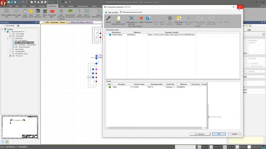Click the Cancel button
Screen dimensions: 266x149
(234, 134)
